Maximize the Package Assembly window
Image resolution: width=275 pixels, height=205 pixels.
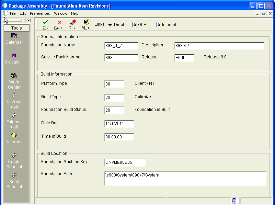[261, 6]
